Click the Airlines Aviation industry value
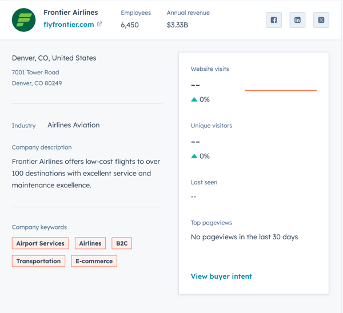 (x=74, y=125)
